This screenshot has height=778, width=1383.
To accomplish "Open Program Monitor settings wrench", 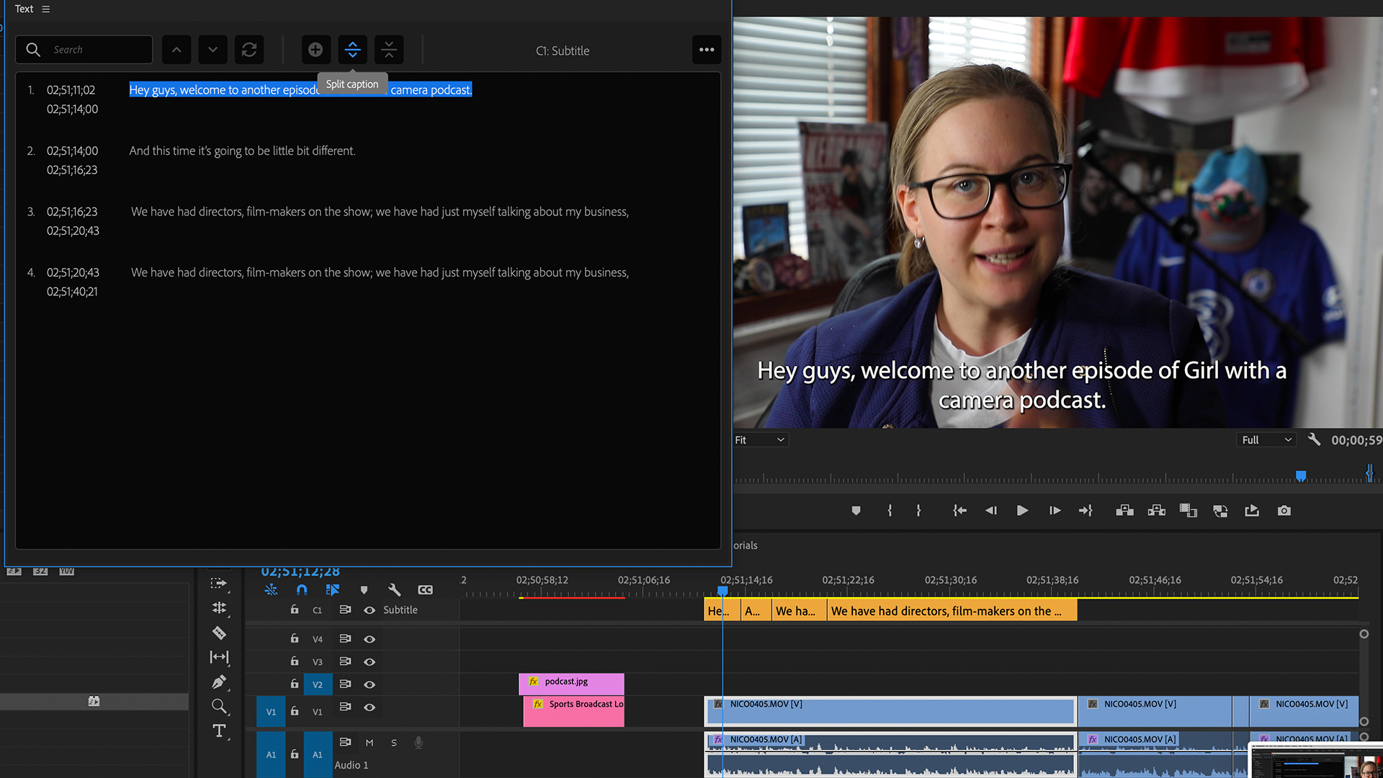I will click(1314, 439).
